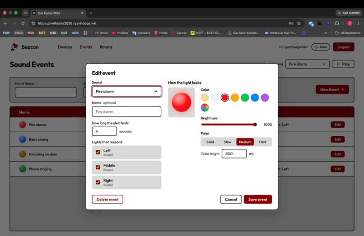
Task: Set pulse to Medium
Action: 245,142
